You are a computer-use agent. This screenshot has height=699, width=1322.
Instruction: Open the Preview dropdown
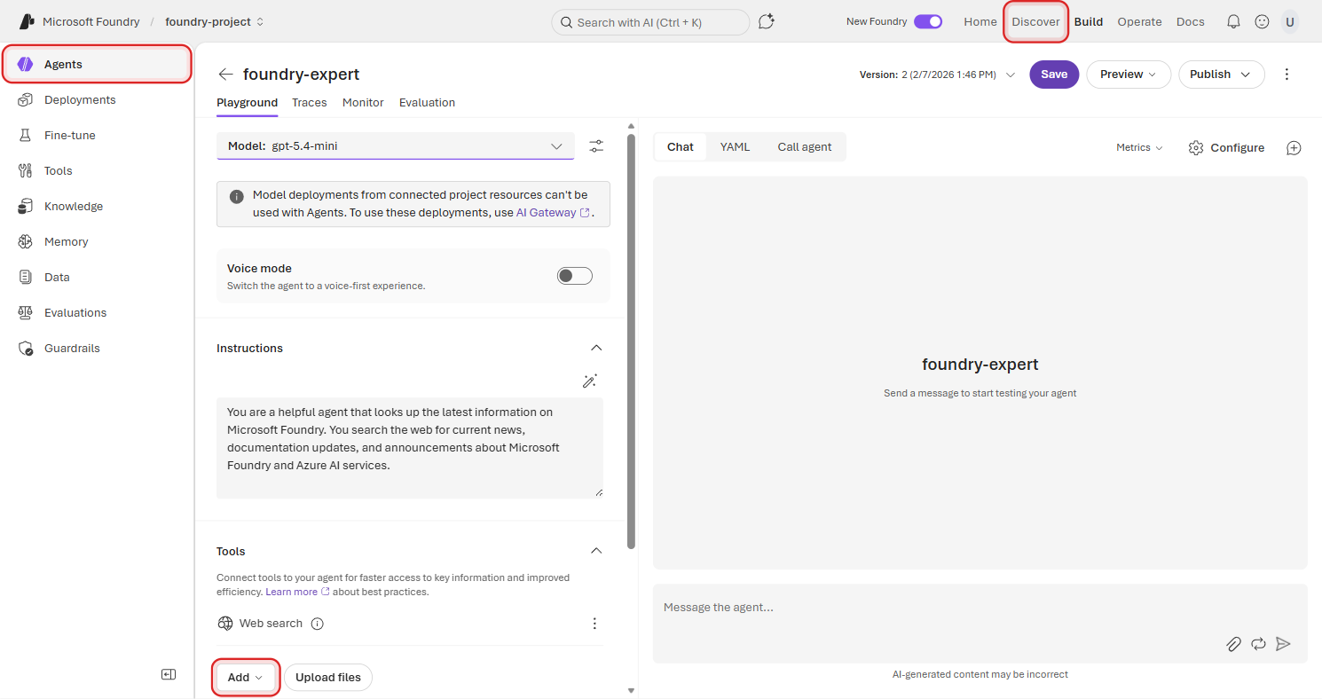click(x=1129, y=75)
